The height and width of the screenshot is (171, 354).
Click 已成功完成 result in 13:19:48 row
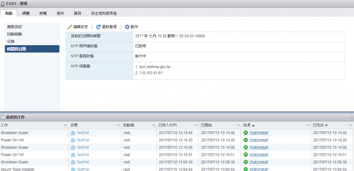pyautogui.click(x=259, y=133)
